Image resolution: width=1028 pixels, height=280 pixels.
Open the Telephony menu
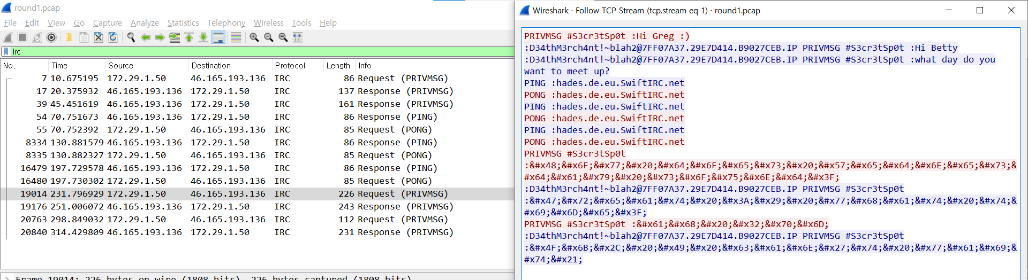coord(226,23)
